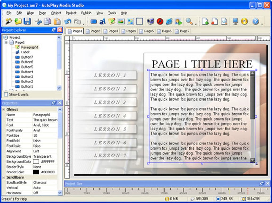Enable the Show Events checkbox
272x203 pixels.
6,94
